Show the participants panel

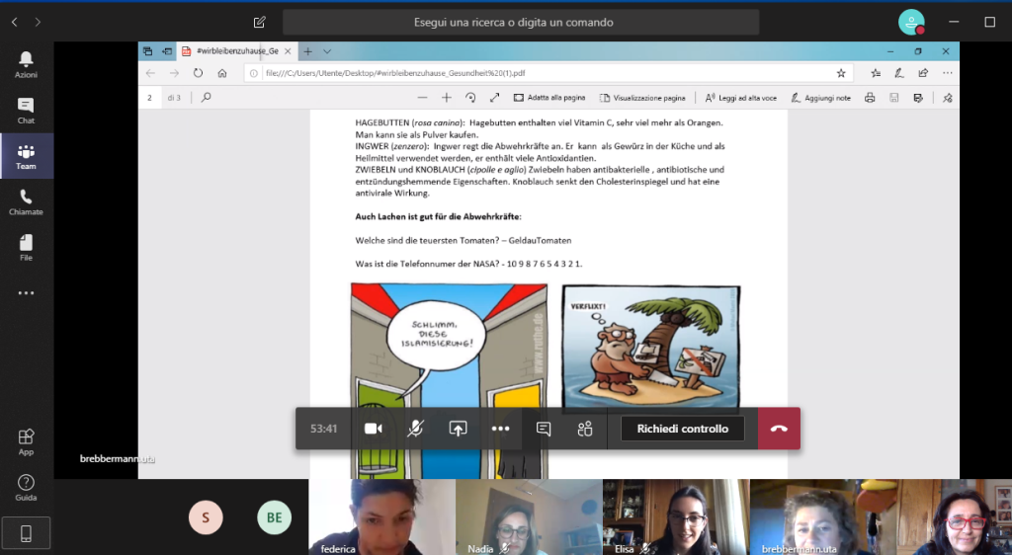point(585,429)
